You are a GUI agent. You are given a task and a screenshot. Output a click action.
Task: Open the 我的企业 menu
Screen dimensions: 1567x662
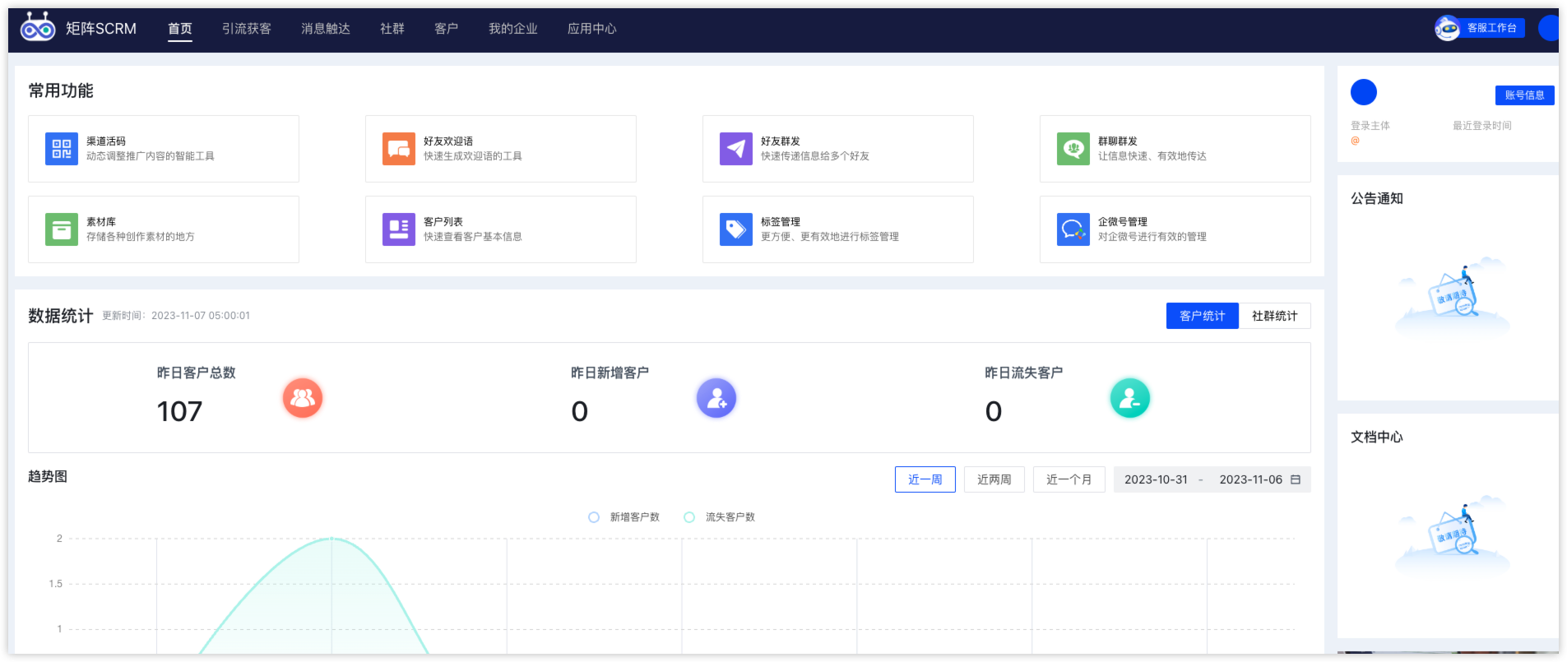pos(513,29)
